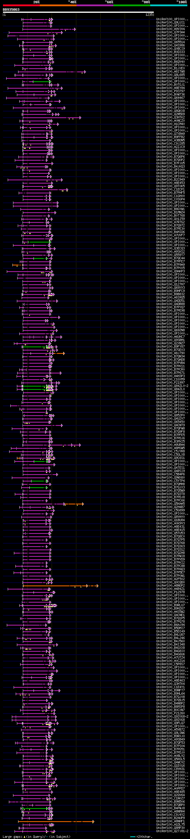Select the UniRef100_A0BLV2 label
190x839 pixels.
point(170,756)
